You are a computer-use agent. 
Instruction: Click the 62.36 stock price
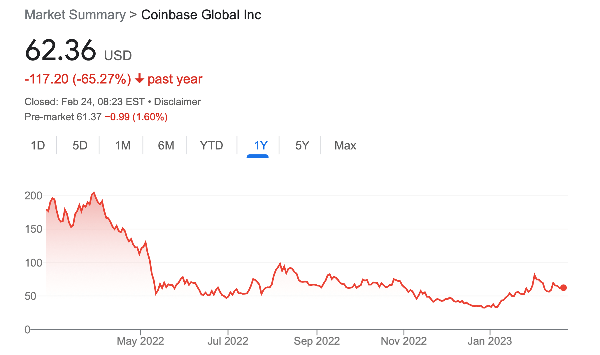coord(61,51)
